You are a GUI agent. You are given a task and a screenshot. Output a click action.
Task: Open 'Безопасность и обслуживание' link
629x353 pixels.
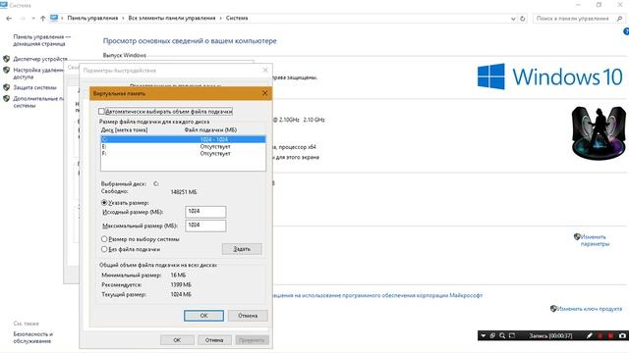click(x=32, y=337)
